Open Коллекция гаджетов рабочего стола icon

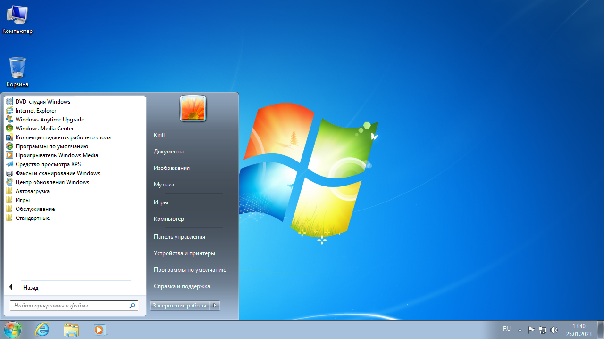(x=9, y=137)
